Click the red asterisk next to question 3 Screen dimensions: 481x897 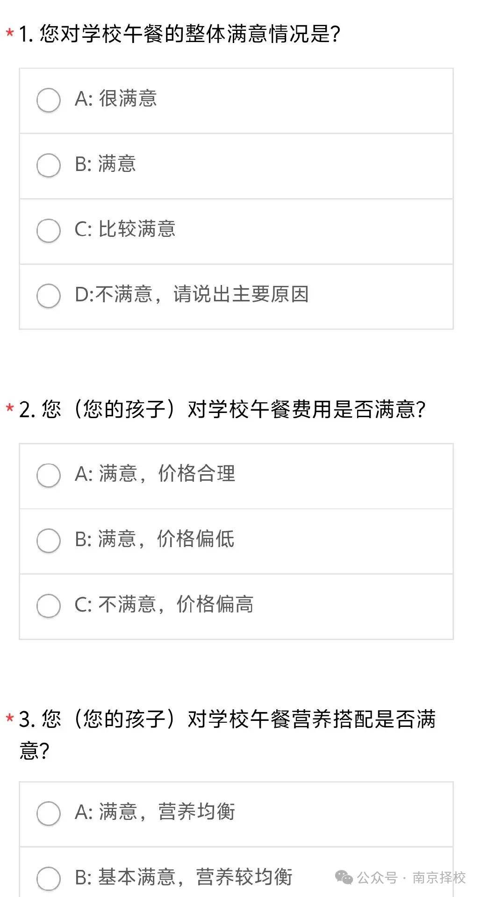click(9, 719)
